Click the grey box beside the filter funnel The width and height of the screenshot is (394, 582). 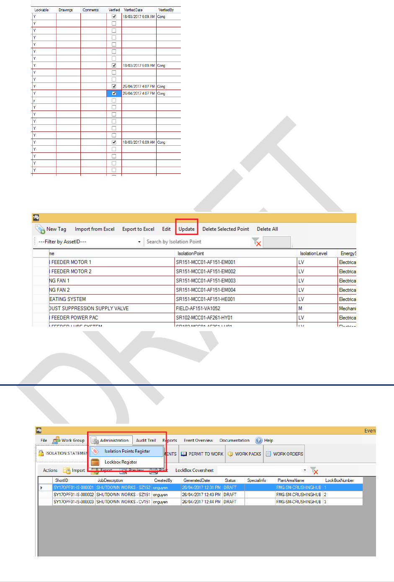[x=276, y=242]
